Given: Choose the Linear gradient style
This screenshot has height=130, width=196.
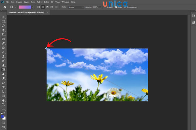Looking at the screenshot, I should 39,7.
